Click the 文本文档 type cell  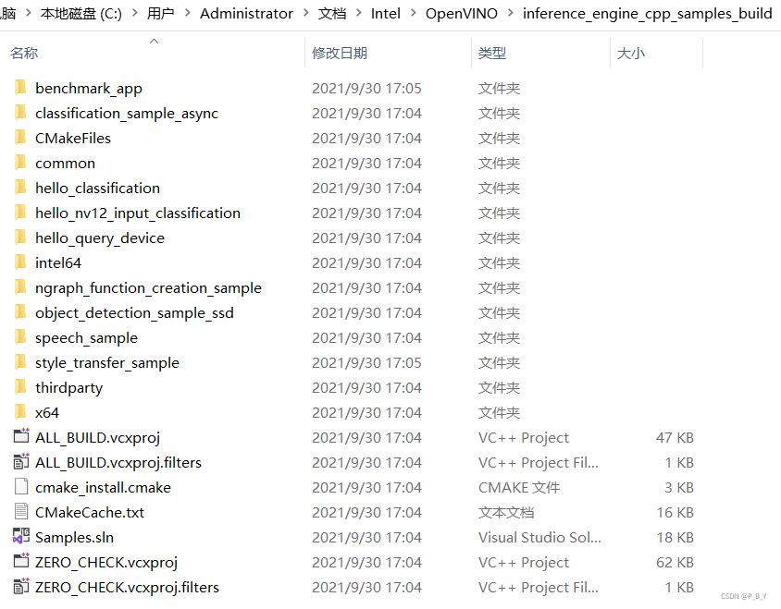tap(506, 512)
